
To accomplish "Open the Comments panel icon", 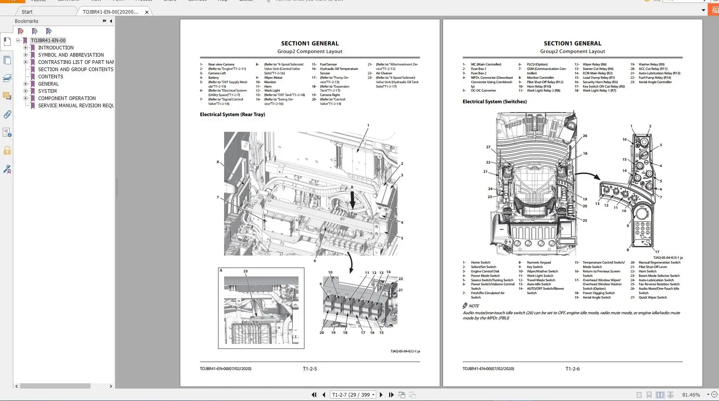I will (7, 96).
